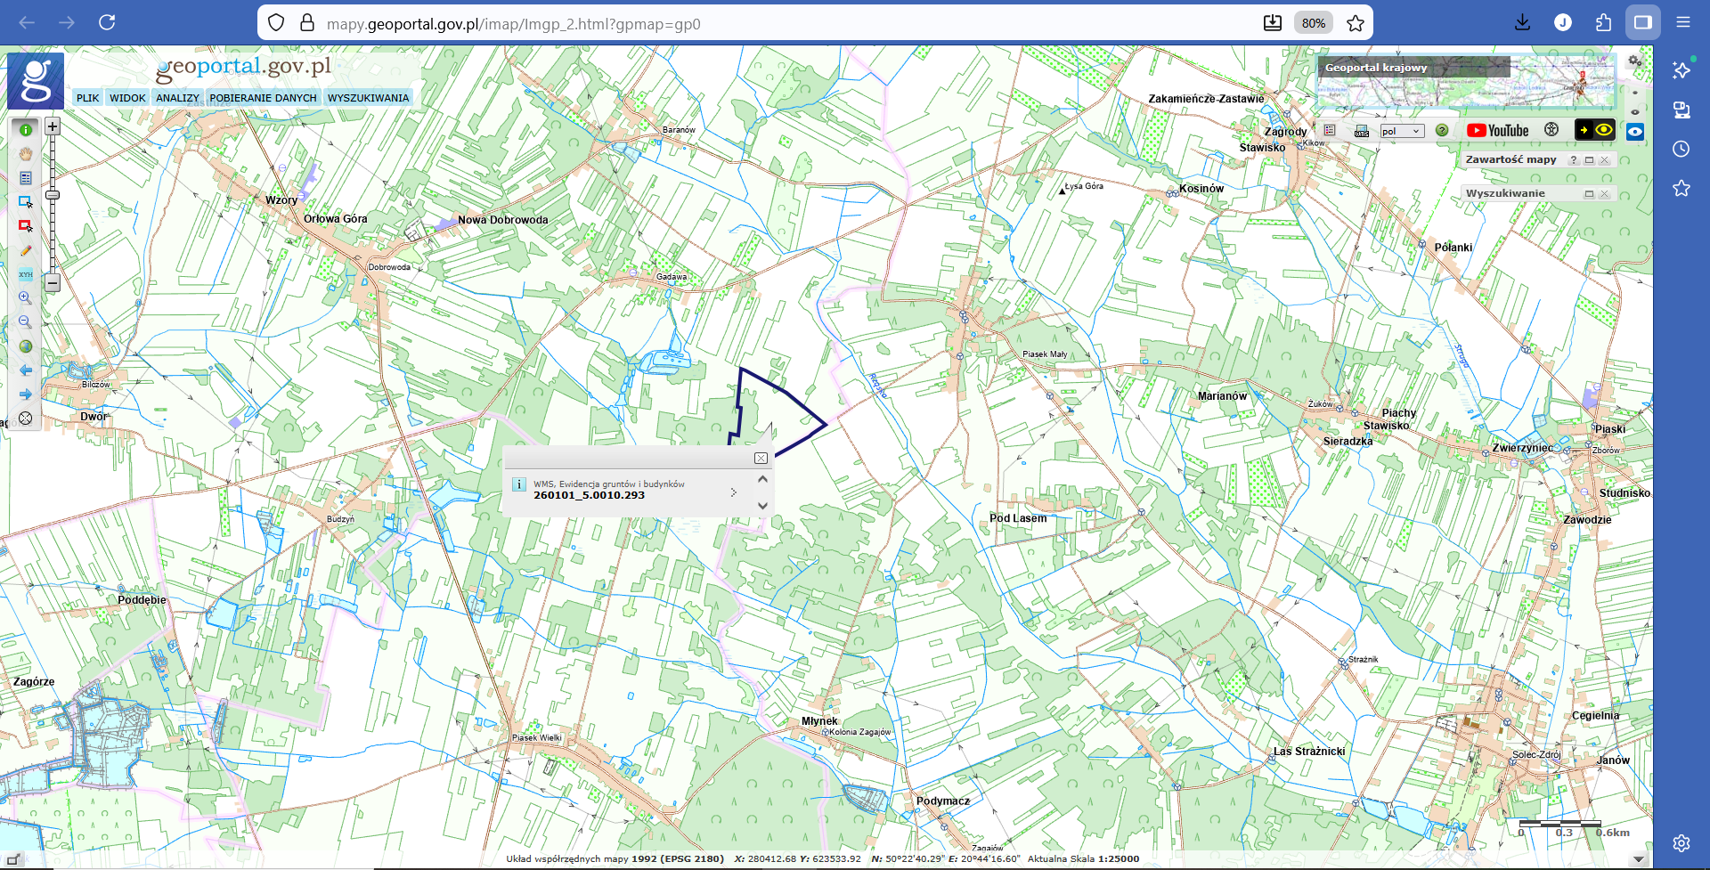Open the WMS layer services icon
This screenshot has width=1710, height=870.
coord(1362,131)
